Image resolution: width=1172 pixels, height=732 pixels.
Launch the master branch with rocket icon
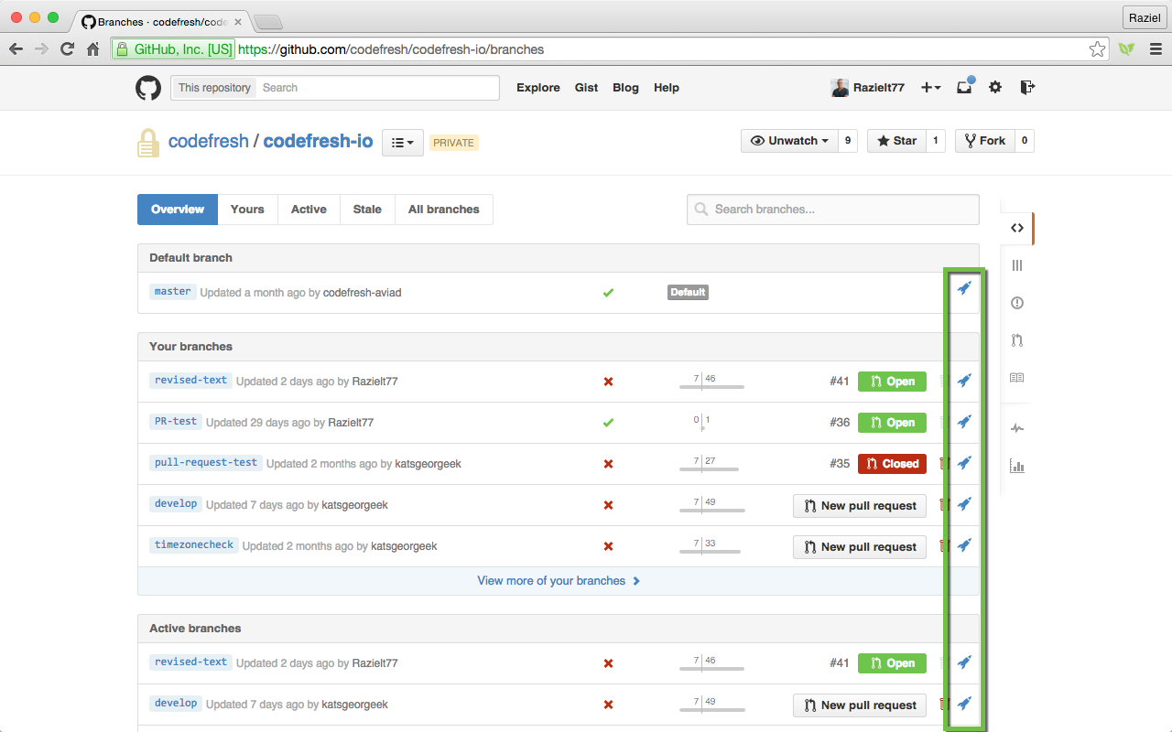(x=964, y=288)
